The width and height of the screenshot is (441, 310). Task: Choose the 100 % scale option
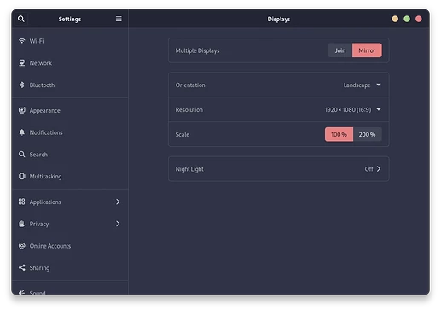339,134
